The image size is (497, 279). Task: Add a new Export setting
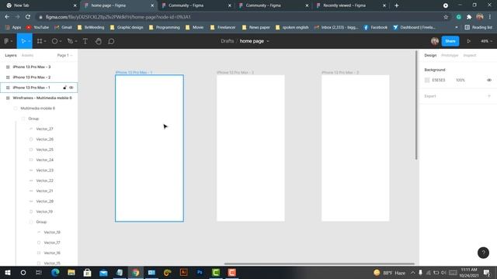pos(489,96)
